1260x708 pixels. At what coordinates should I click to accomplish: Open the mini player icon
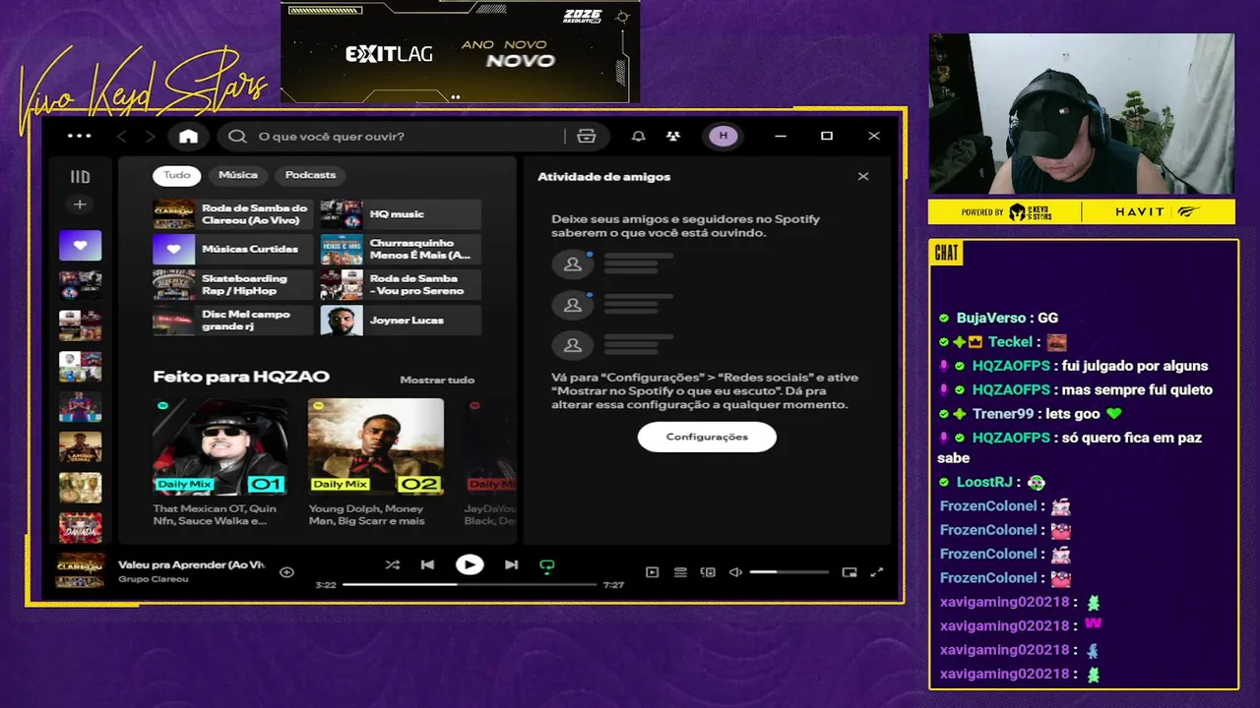(849, 572)
